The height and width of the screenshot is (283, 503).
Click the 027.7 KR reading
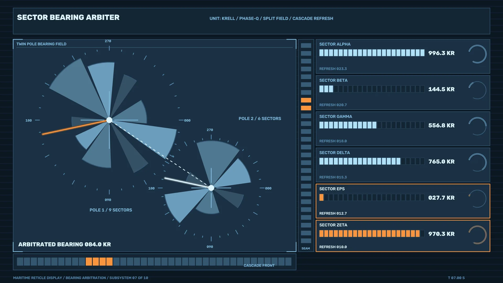441,198
